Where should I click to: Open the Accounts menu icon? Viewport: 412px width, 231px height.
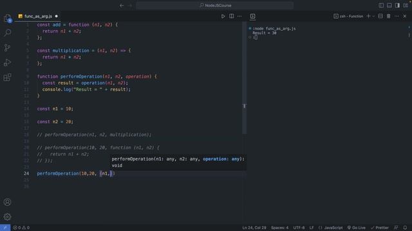tap(7, 202)
